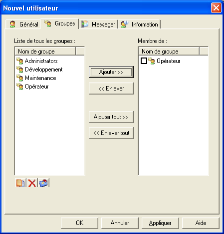
Task: Click the << Enlever button
Action: tap(111, 88)
